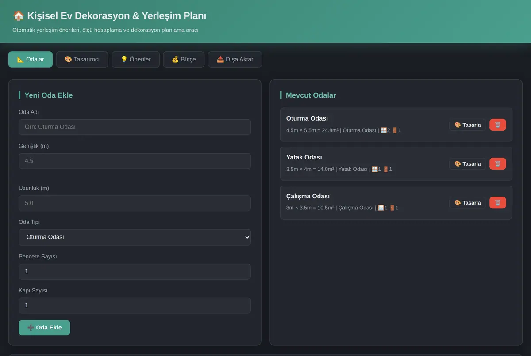Viewport: 531px width, 356px height.
Task: Click the Oturma Odası room title
Action: (x=307, y=118)
